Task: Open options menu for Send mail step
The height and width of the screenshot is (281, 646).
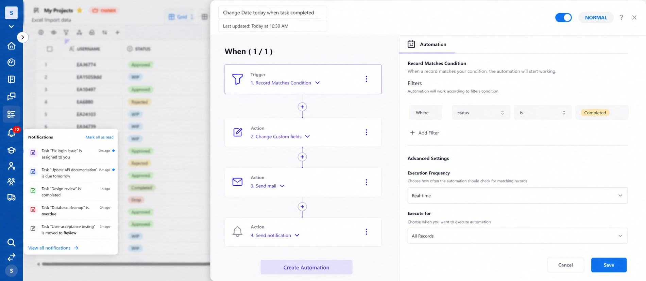Action: point(366,182)
